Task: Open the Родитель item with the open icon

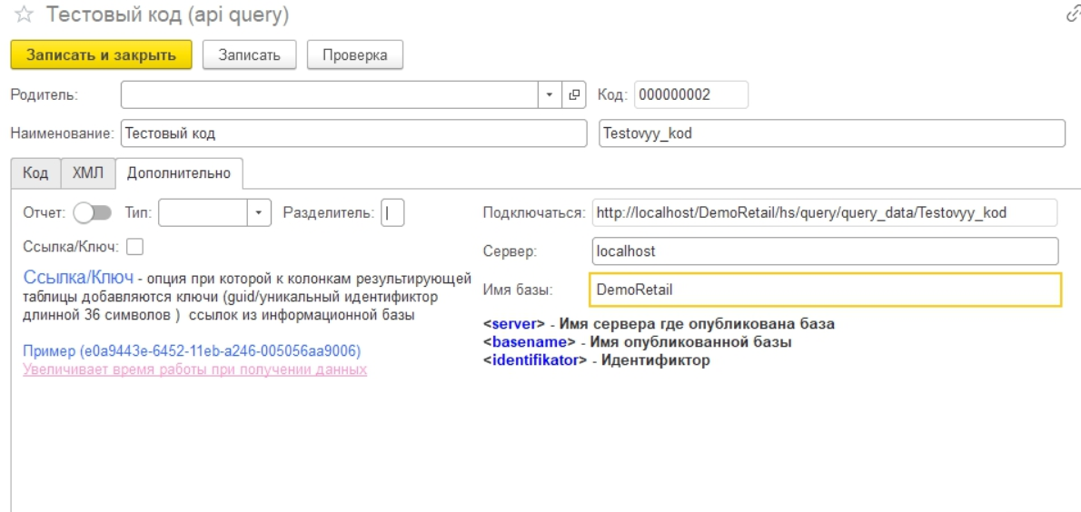Action: pos(574,94)
